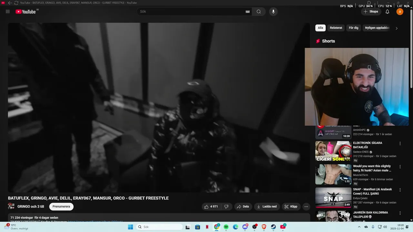
Task: Open the Would you want this title
Action: (372, 168)
